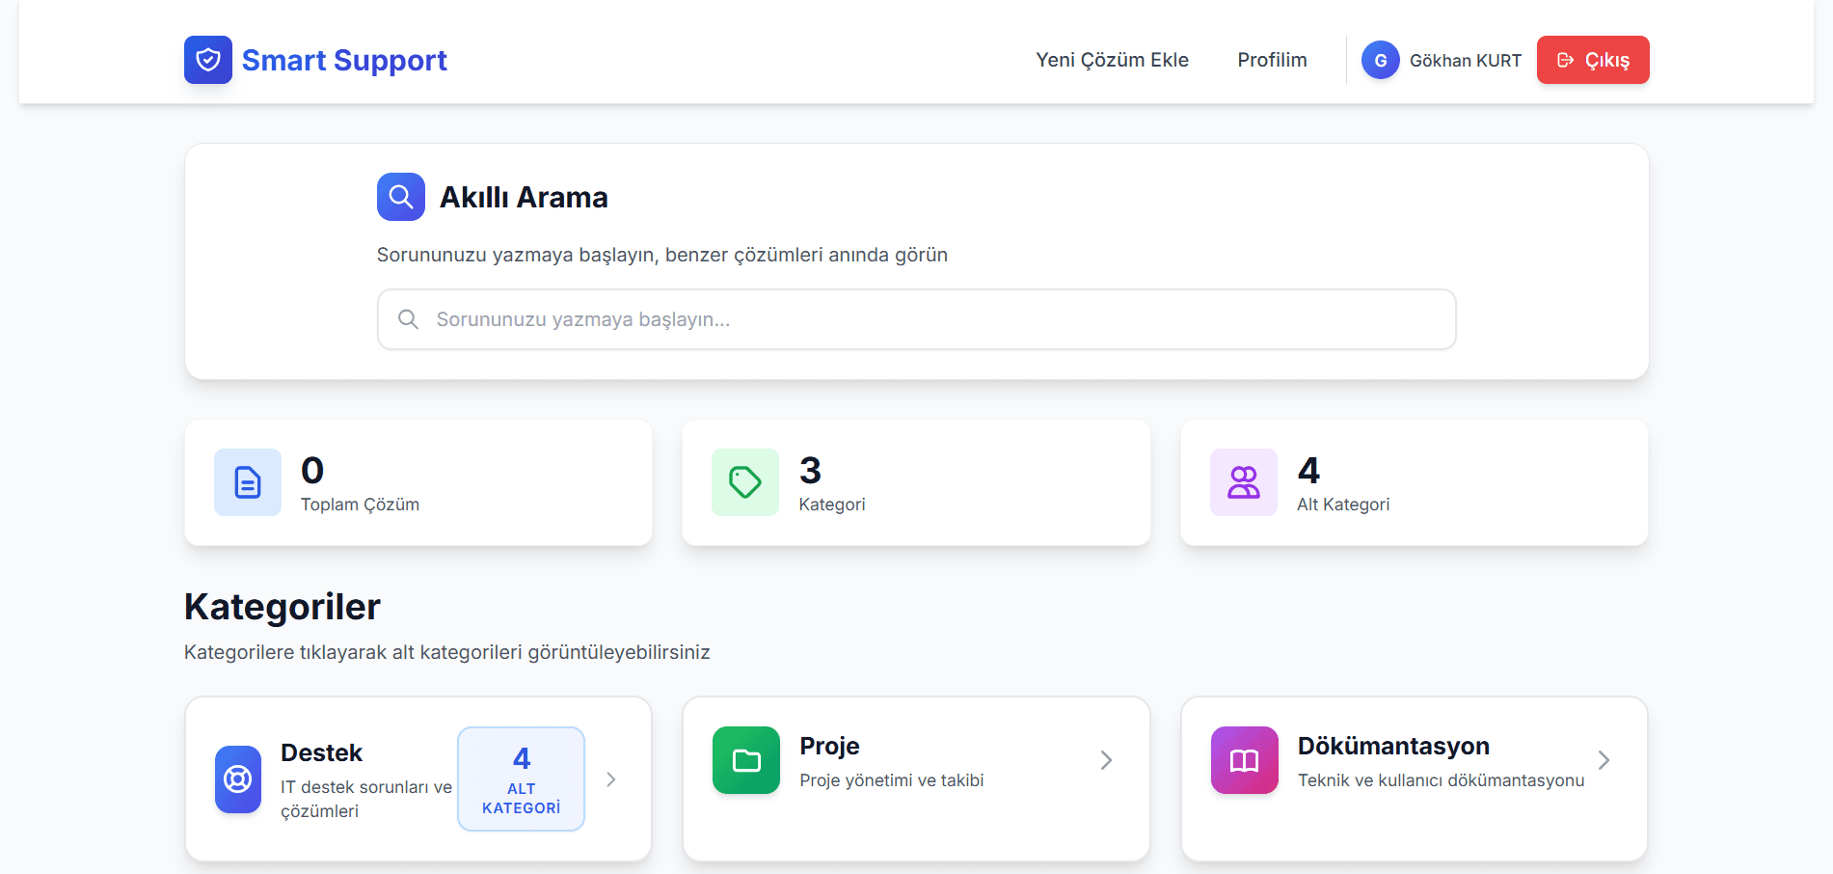Expand Dökümantasyon using the chevron arrow
This screenshot has width=1833, height=874.
[x=1604, y=760]
